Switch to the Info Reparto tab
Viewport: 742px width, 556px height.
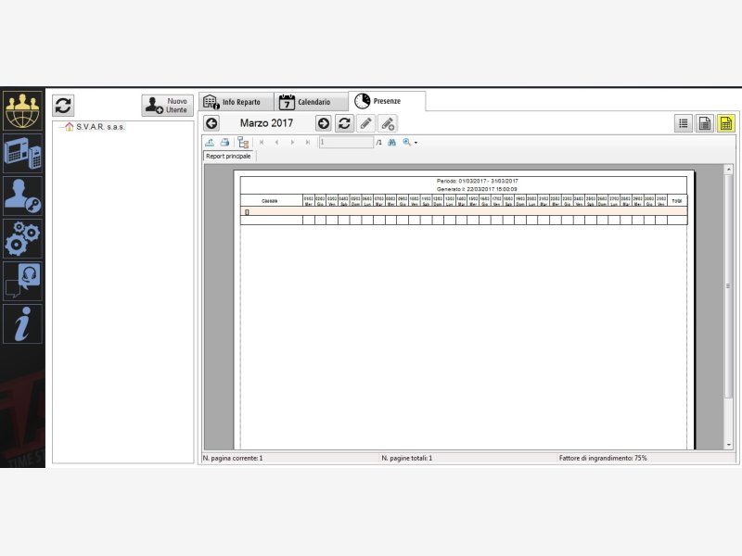(x=237, y=102)
